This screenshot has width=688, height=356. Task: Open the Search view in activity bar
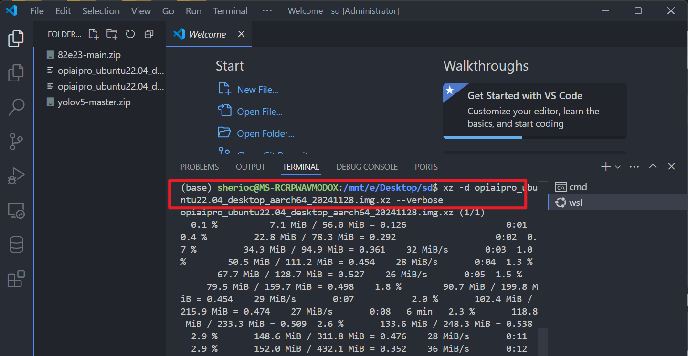(x=16, y=107)
